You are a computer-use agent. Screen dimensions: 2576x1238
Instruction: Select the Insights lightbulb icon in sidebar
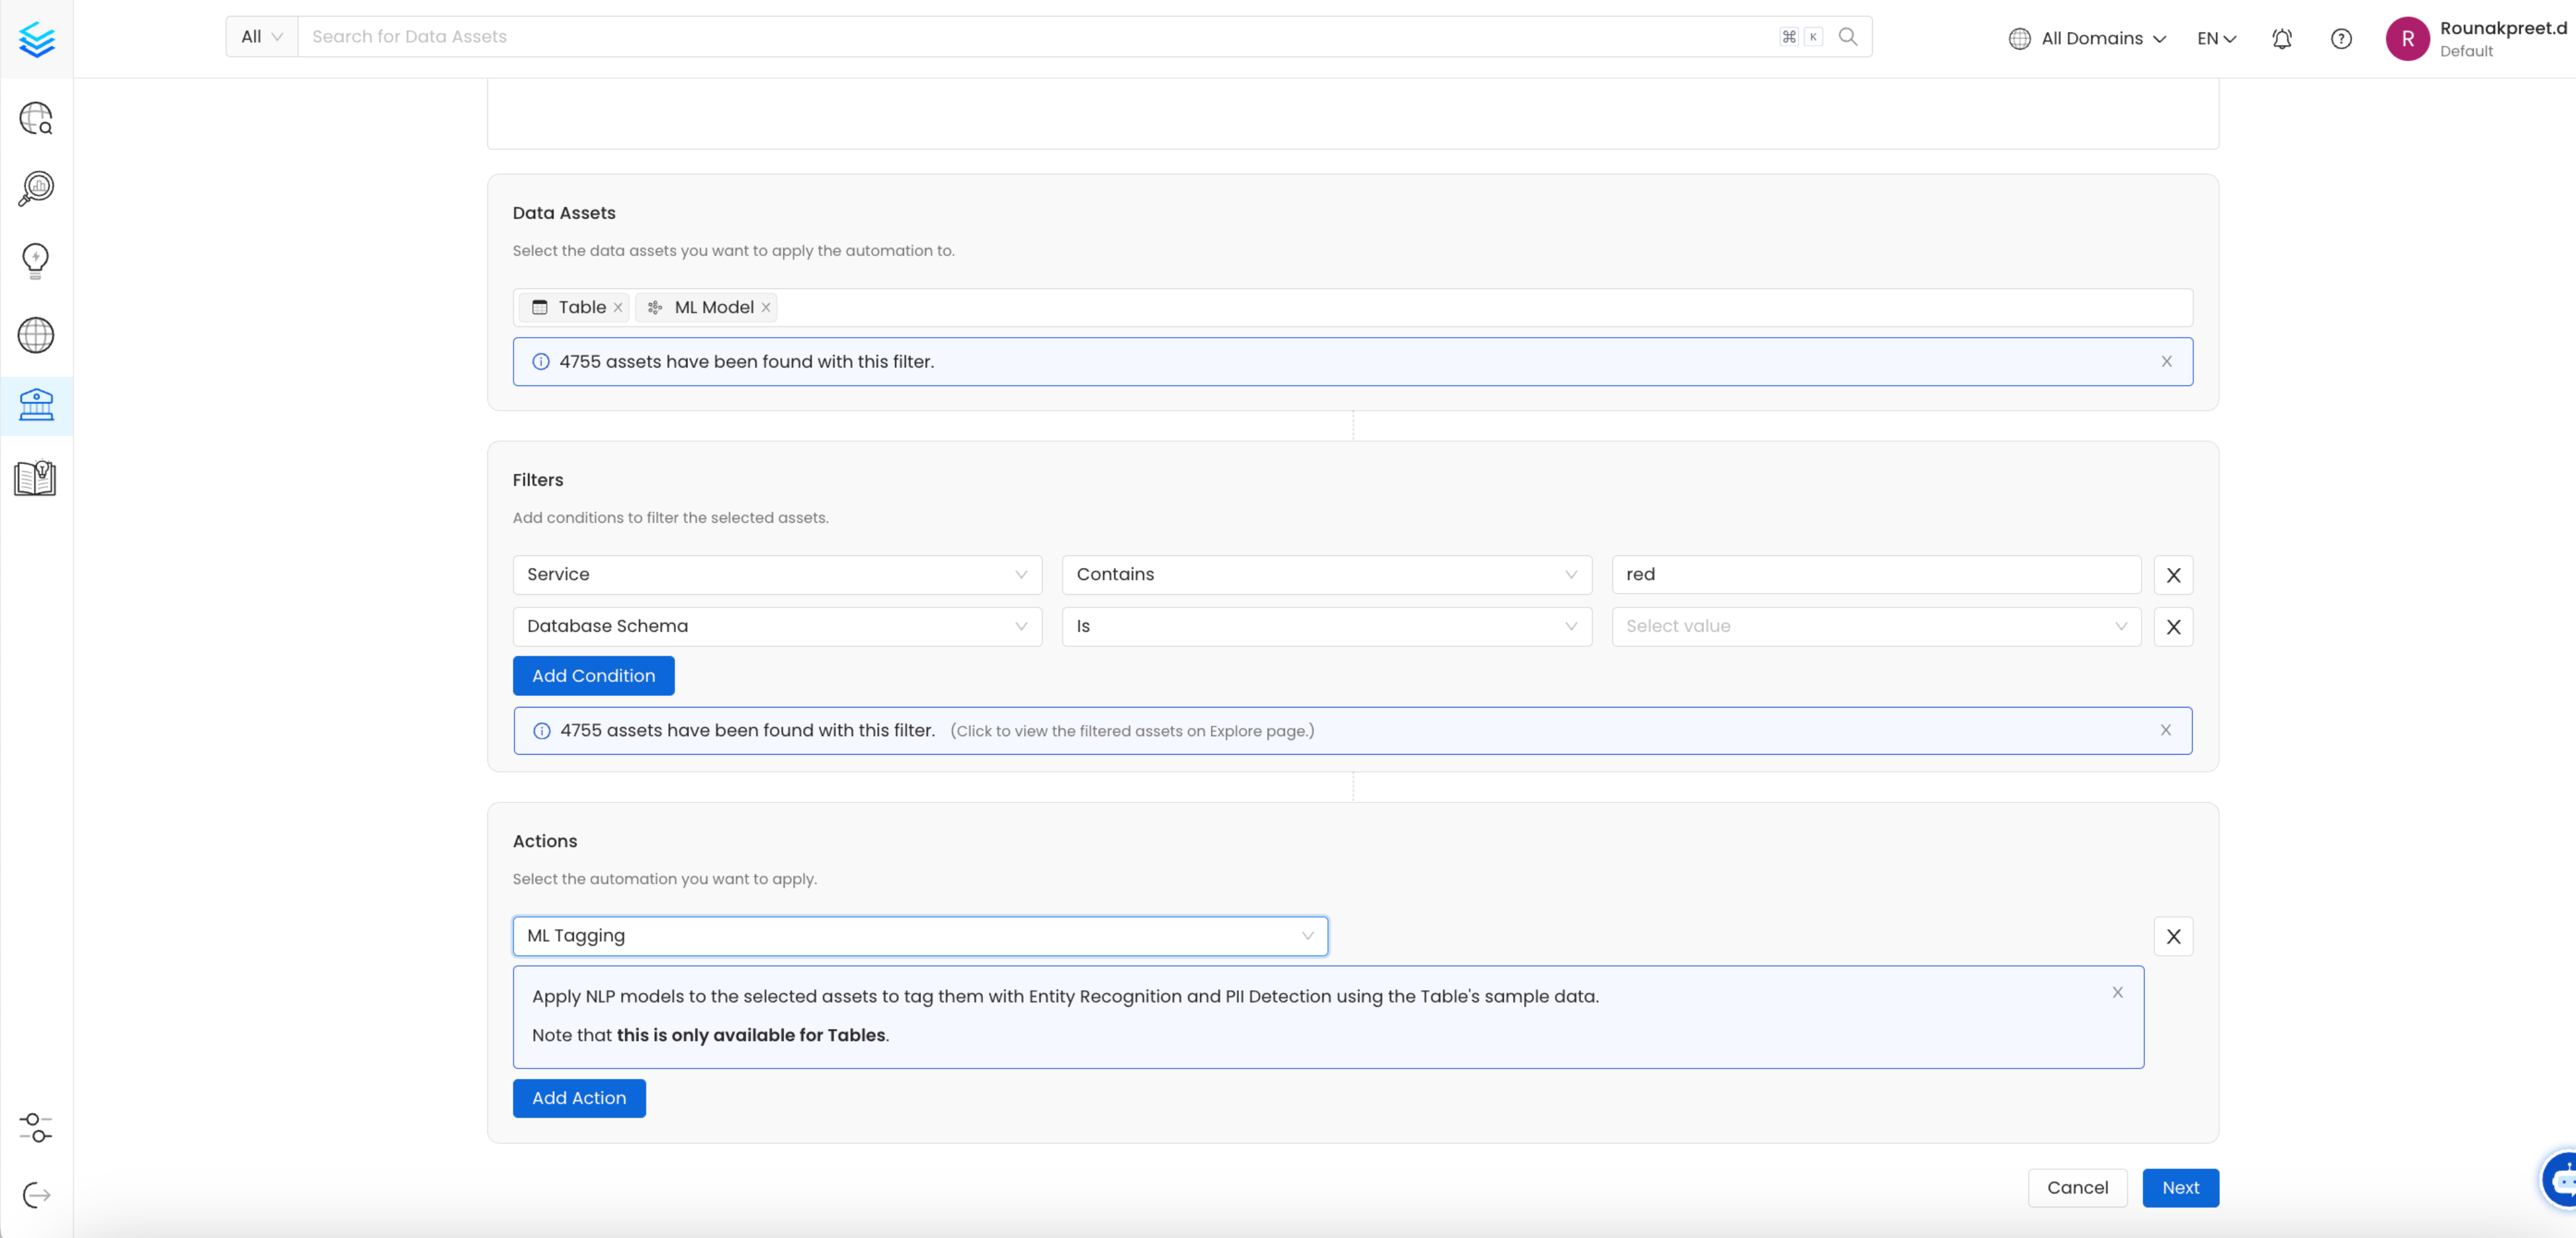(x=36, y=260)
